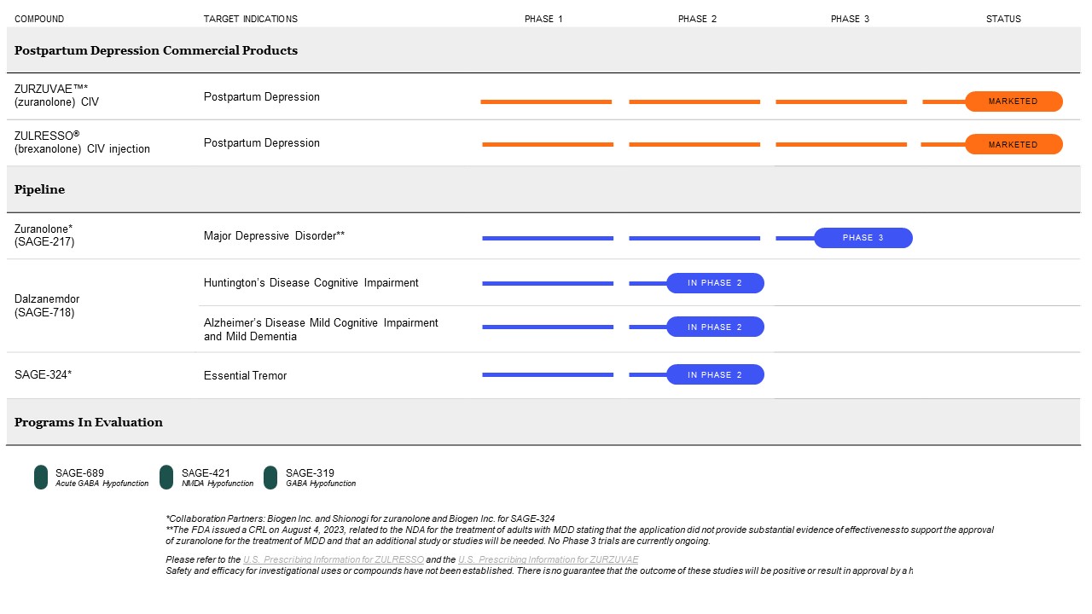Click ZURZUVAE's orange Phase 1 progress bar
This screenshot has height=614, width=1092.
point(546,101)
